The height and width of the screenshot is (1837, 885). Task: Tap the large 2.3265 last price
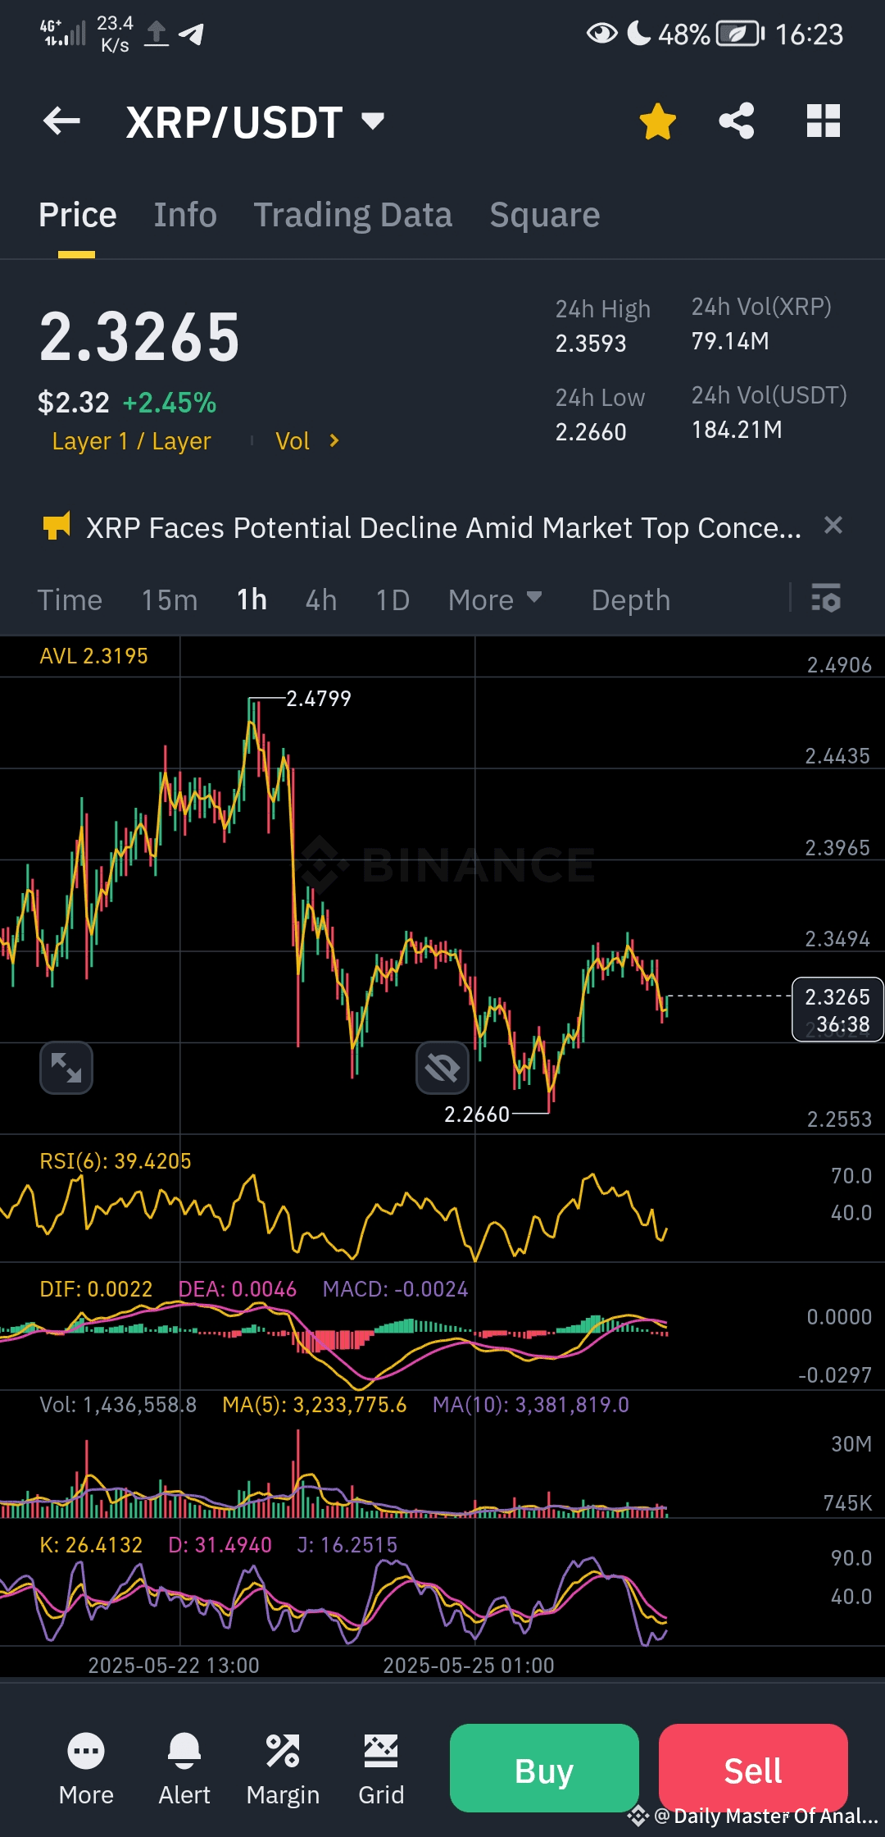(140, 337)
